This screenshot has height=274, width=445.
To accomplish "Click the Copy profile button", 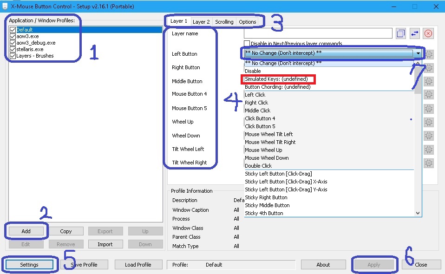I will point(66,231).
